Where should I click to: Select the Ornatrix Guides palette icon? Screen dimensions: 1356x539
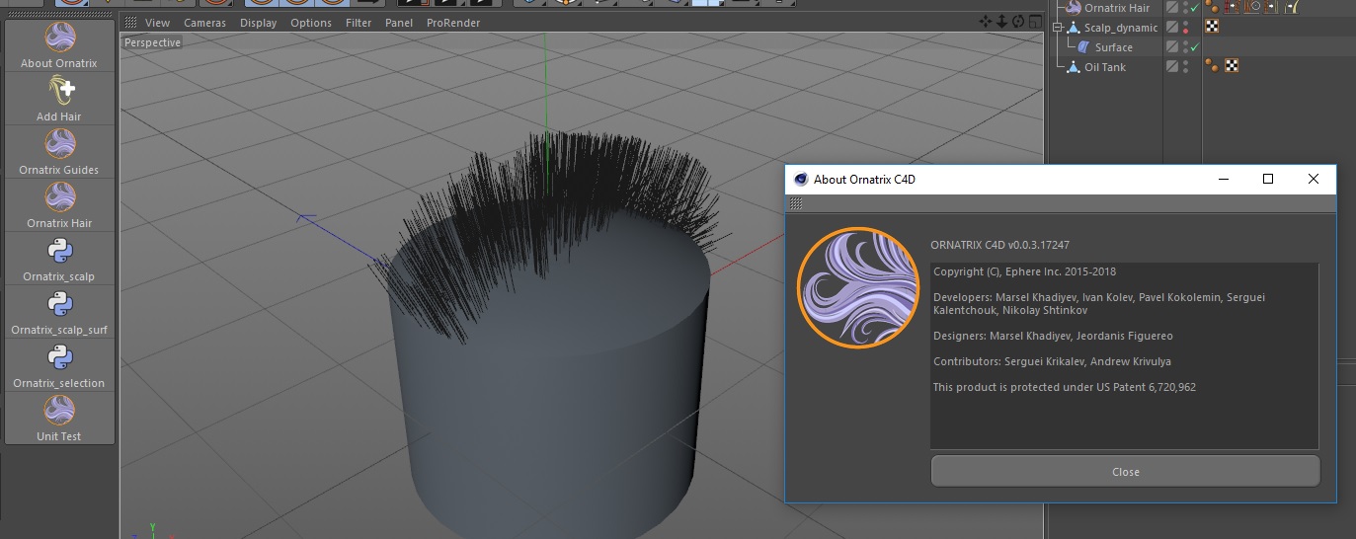coord(59,145)
